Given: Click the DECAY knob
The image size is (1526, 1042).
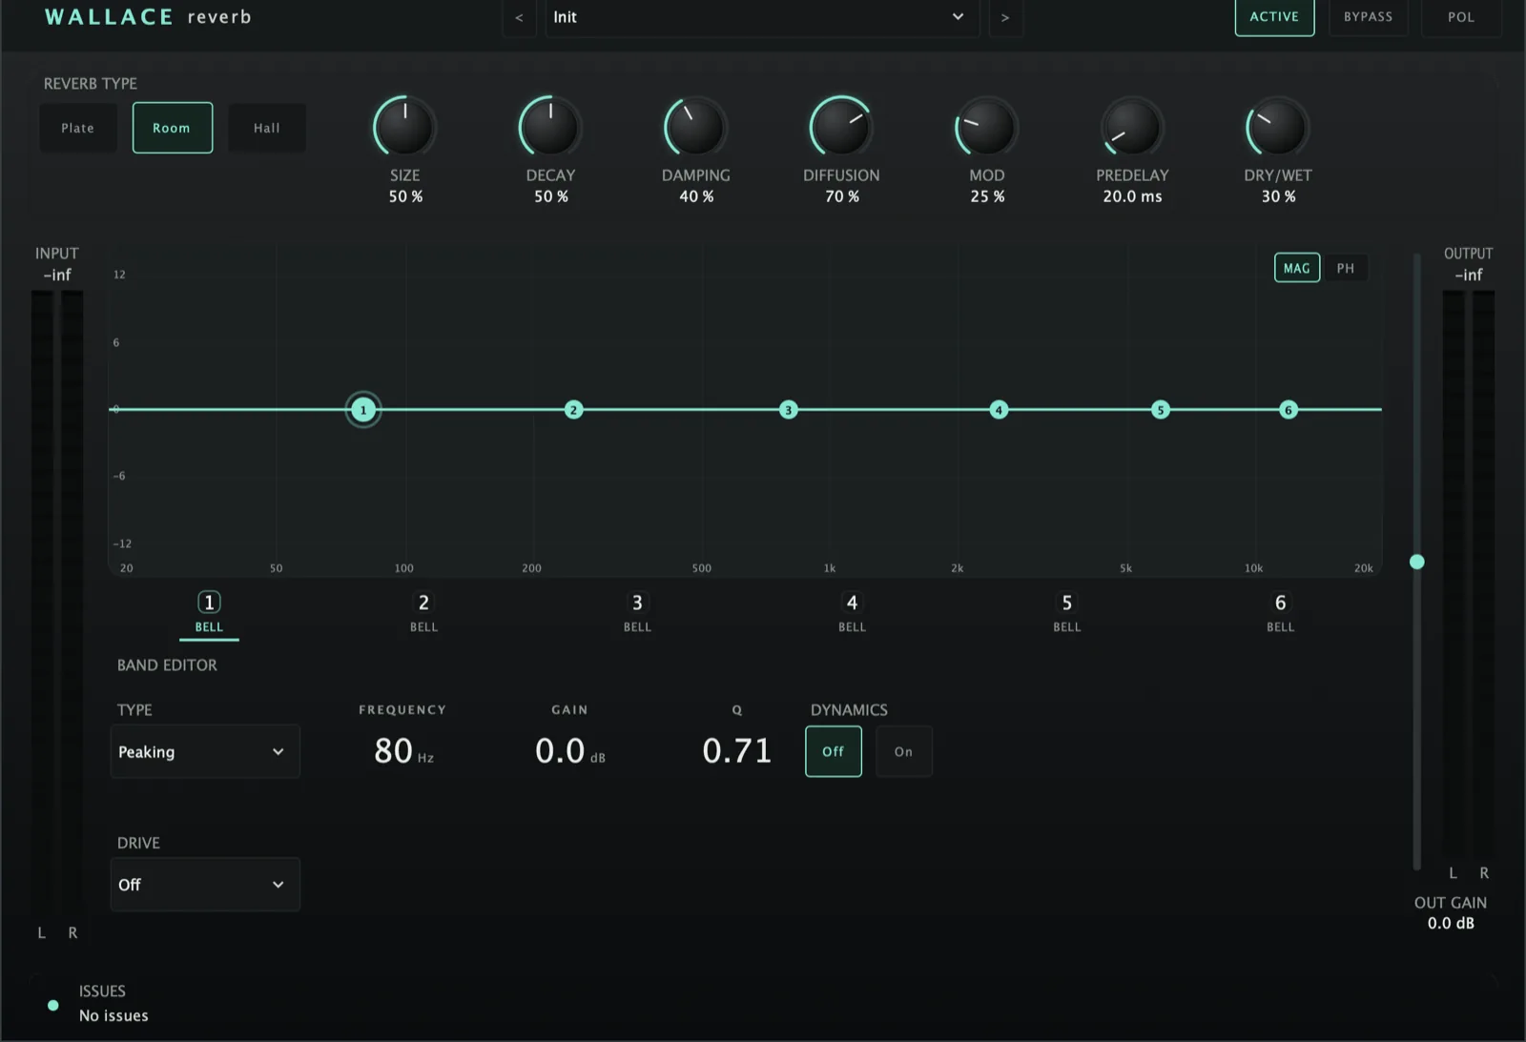Looking at the screenshot, I should (550, 127).
